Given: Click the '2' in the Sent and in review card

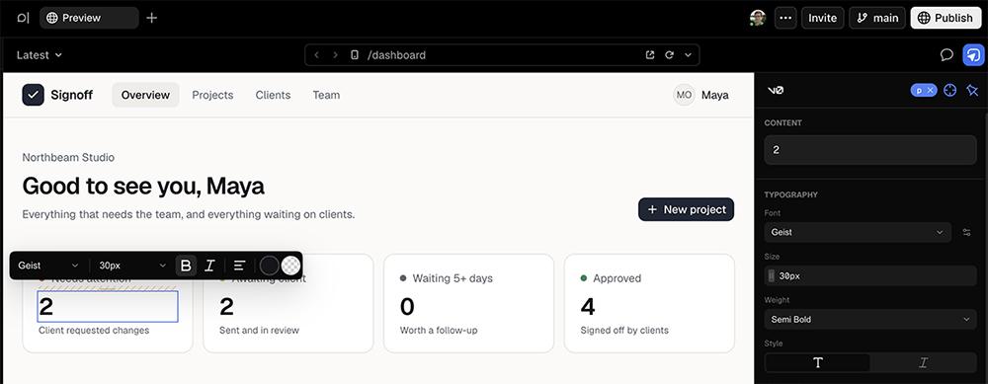Looking at the screenshot, I should (x=226, y=307).
